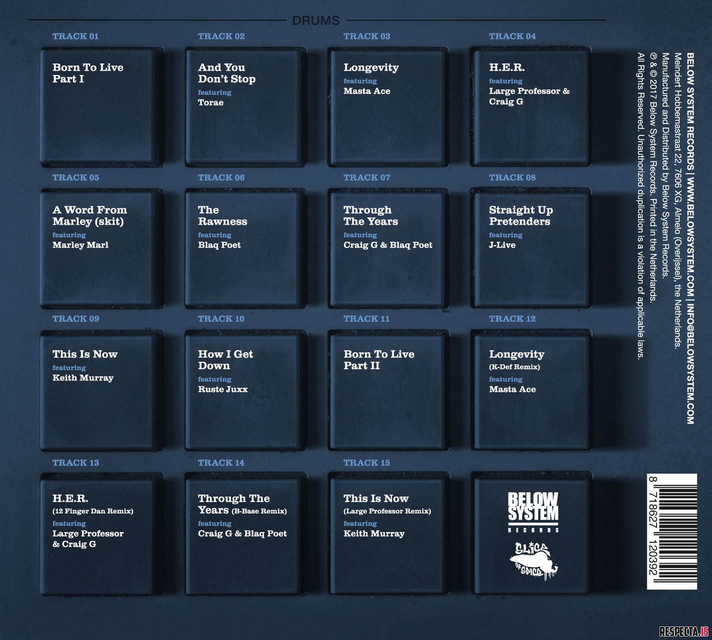Viewport: 712px width, 640px height.
Task: Click 'Blaq Poet' under The Rawness
Action: point(219,245)
